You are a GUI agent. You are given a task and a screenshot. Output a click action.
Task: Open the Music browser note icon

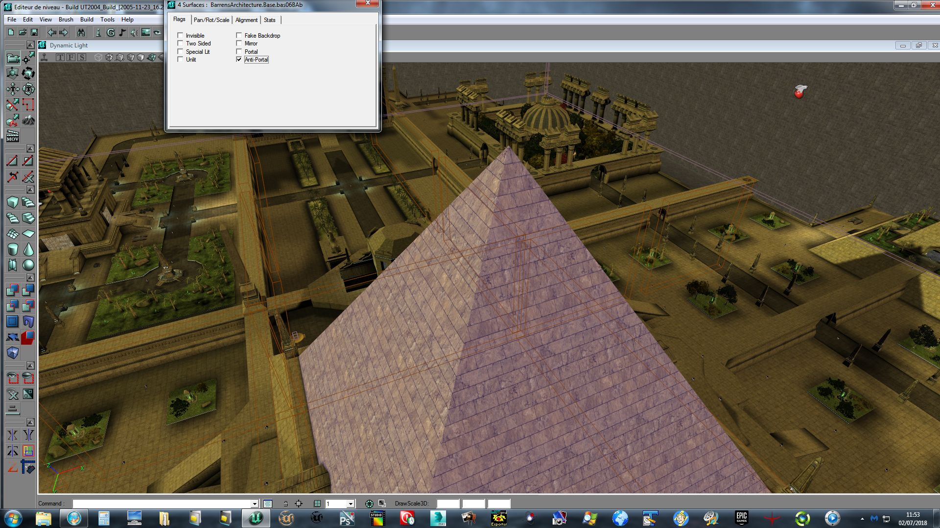[122, 32]
